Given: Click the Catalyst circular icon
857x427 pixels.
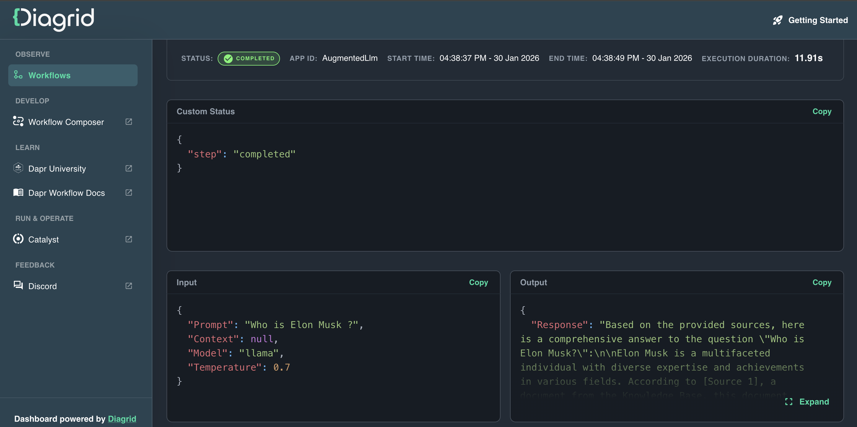Looking at the screenshot, I should point(18,239).
